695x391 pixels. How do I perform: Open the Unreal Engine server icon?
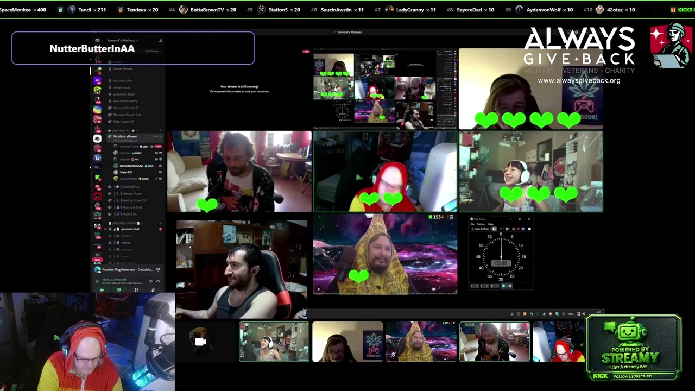click(x=97, y=158)
